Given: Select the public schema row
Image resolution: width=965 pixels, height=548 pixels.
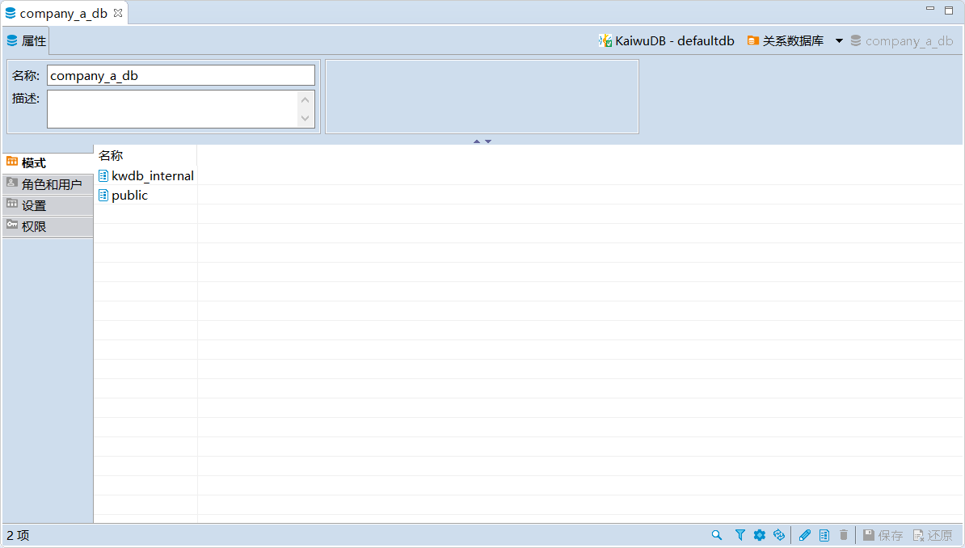Looking at the screenshot, I should [x=129, y=196].
